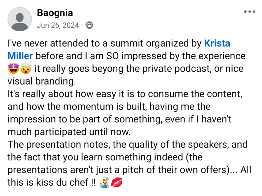Click Baognia's profile avatar picture
262x196 pixels.
pyautogui.click(x=20, y=19)
